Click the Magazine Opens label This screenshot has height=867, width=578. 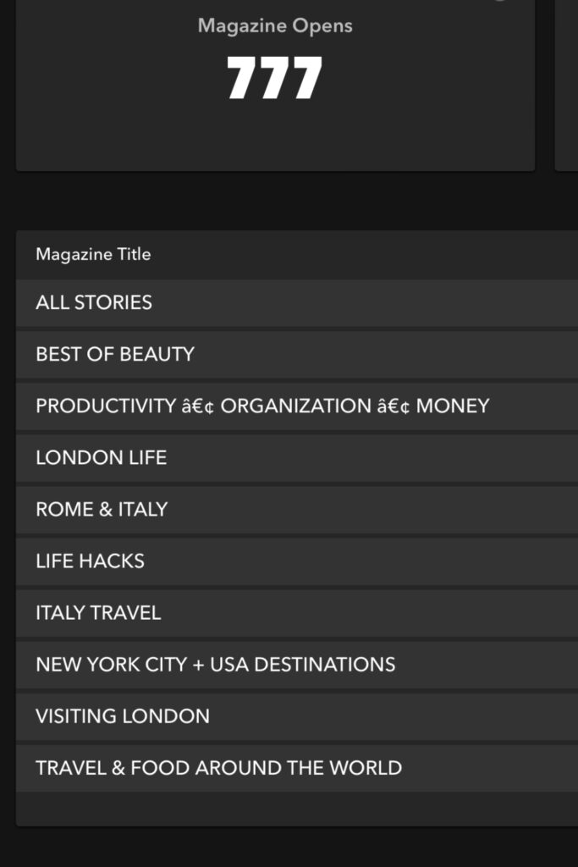pyautogui.click(x=275, y=26)
